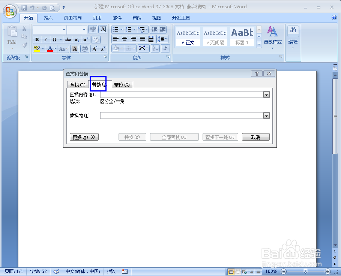Open font color dropdown arrow

pos(56,48)
